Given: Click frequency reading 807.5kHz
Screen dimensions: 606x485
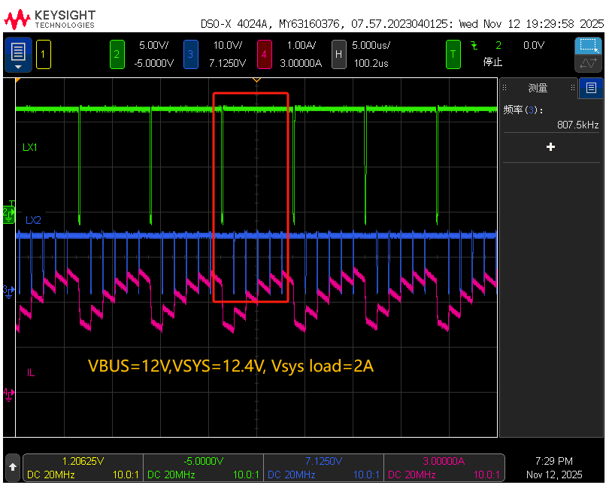Looking at the screenshot, I should tap(577, 125).
